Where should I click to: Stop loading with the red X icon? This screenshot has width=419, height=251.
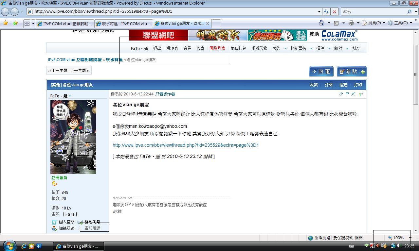[334, 11]
